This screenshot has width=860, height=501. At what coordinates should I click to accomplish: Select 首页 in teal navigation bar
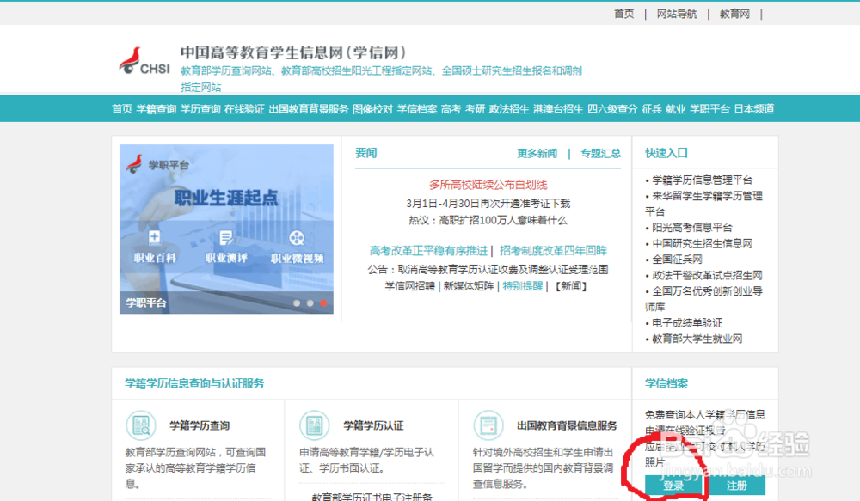click(x=122, y=109)
